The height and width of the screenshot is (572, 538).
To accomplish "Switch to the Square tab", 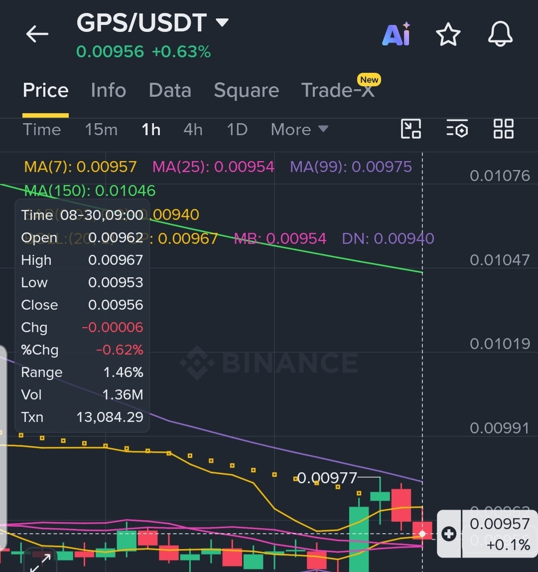I will point(247,90).
